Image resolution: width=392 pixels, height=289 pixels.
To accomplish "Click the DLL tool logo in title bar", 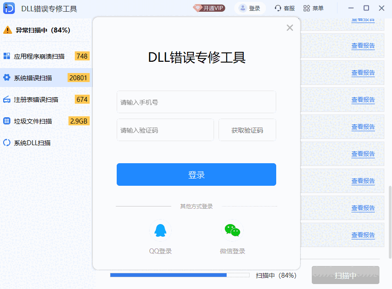I will (9, 8).
